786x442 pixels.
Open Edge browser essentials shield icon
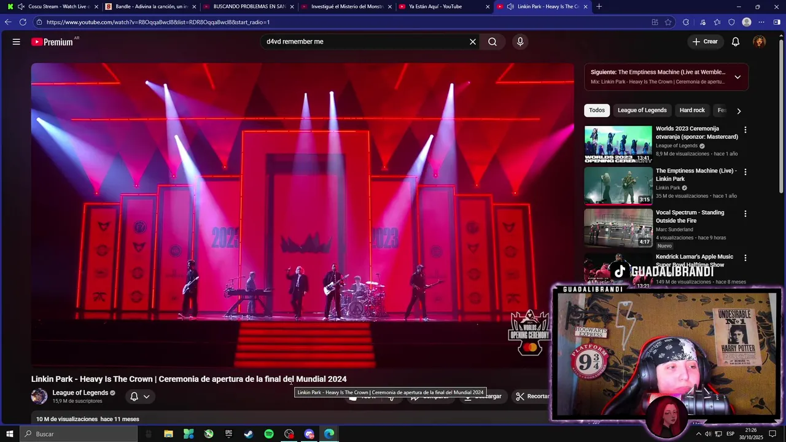tap(731, 22)
